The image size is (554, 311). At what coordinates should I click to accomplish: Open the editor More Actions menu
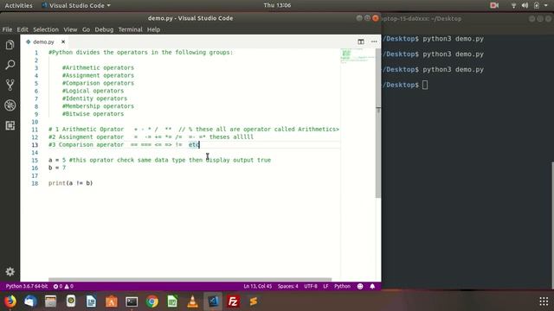[x=374, y=41]
